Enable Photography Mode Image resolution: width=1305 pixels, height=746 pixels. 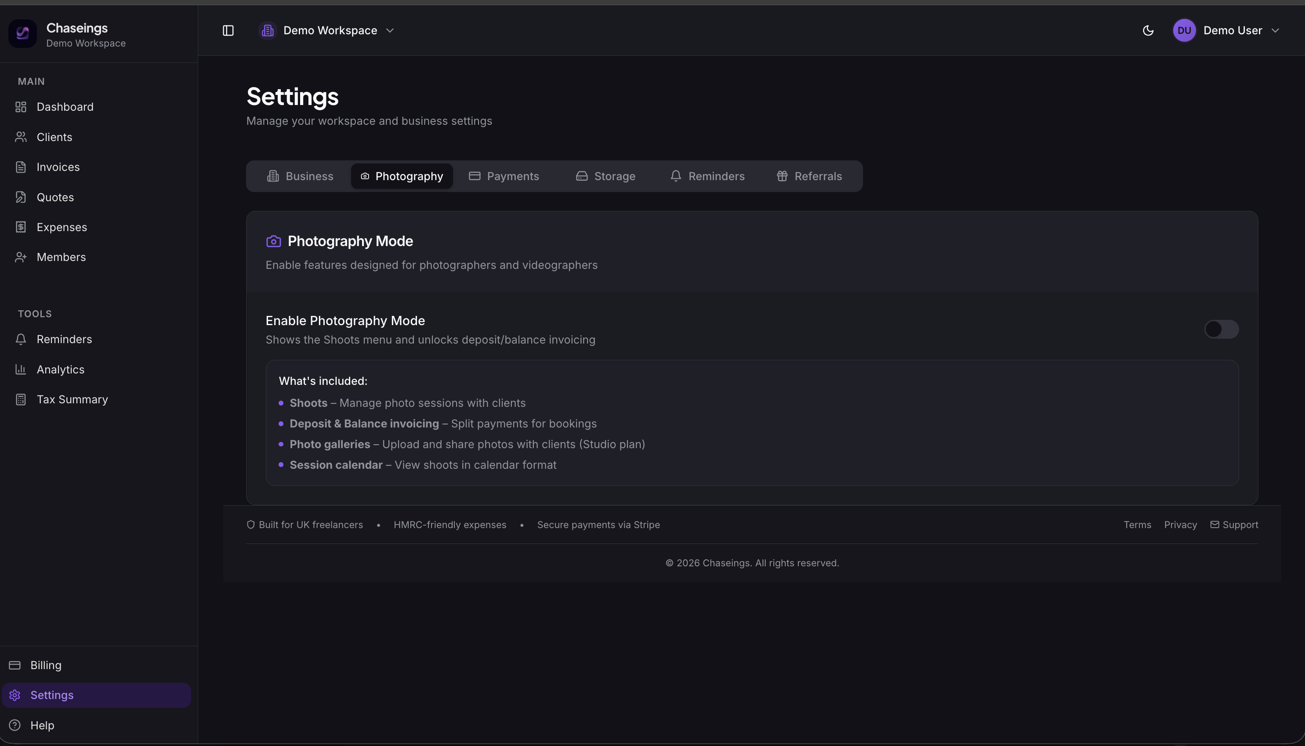coord(1222,329)
